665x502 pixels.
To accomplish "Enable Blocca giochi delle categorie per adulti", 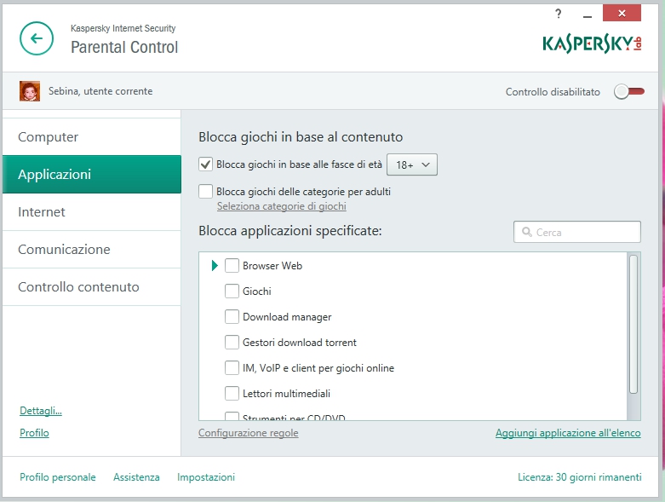I will [205, 192].
